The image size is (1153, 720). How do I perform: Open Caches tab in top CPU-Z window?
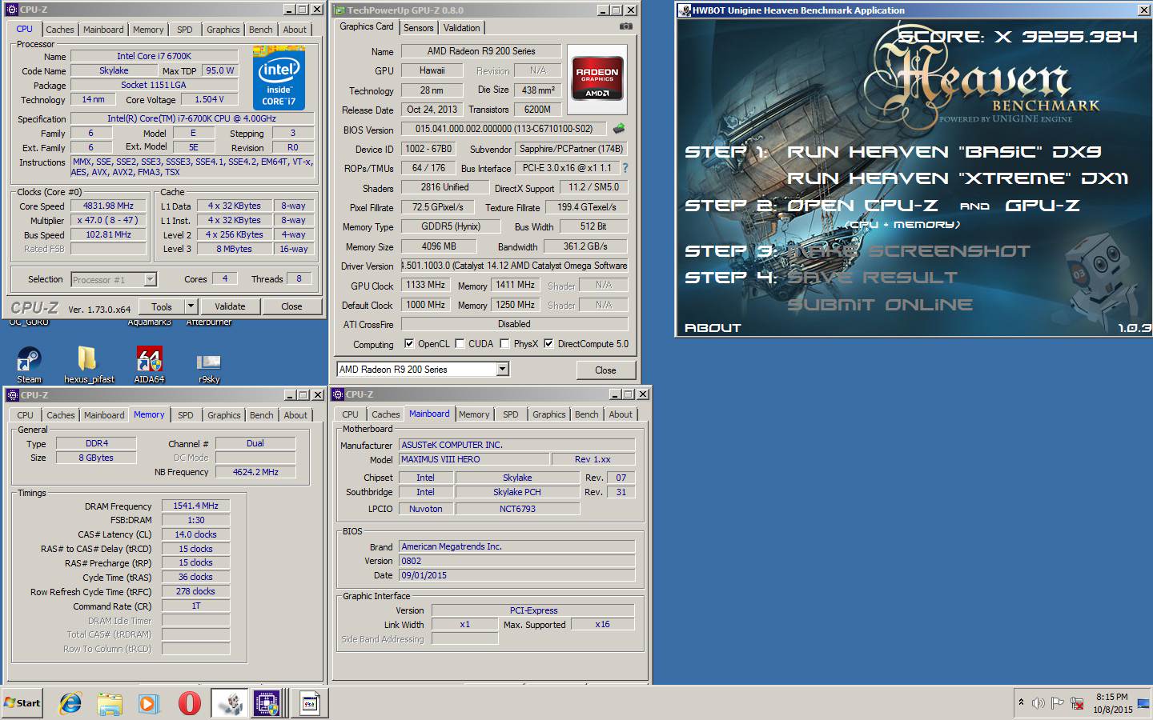coord(60,30)
